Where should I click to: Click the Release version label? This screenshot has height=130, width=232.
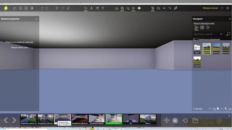coord(210,8)
